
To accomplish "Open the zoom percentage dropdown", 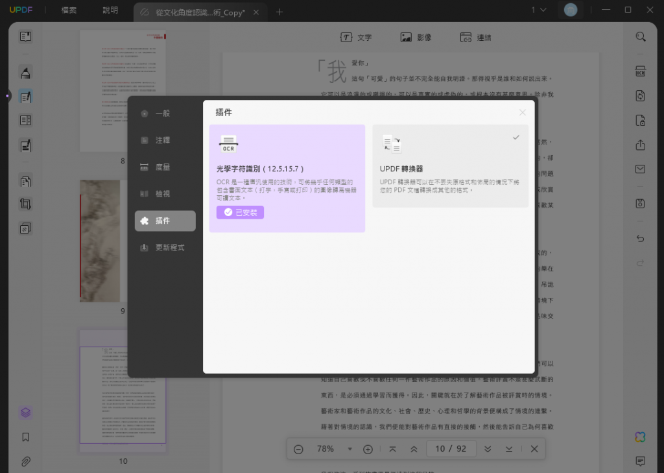I will point(350,449).
